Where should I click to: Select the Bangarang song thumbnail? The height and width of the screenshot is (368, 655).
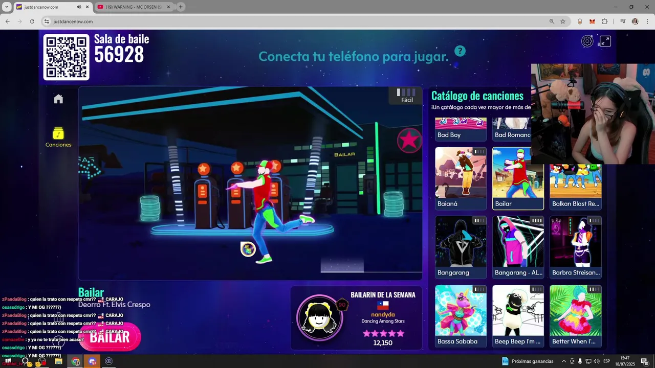[461, 242]
